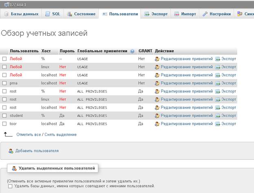Click export icon in toor row
Screen dimensions: 254x193
tap(217, 124)
